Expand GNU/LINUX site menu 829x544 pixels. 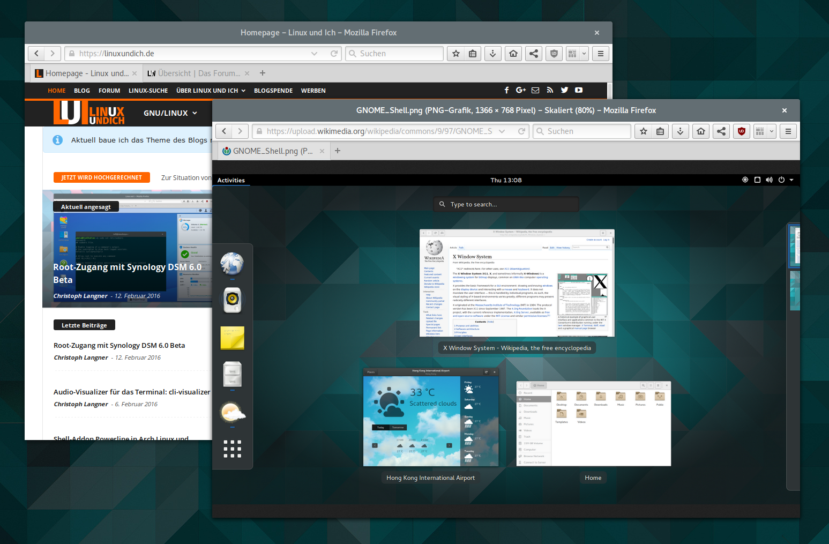pyautogui.click(x=170, y=113)
